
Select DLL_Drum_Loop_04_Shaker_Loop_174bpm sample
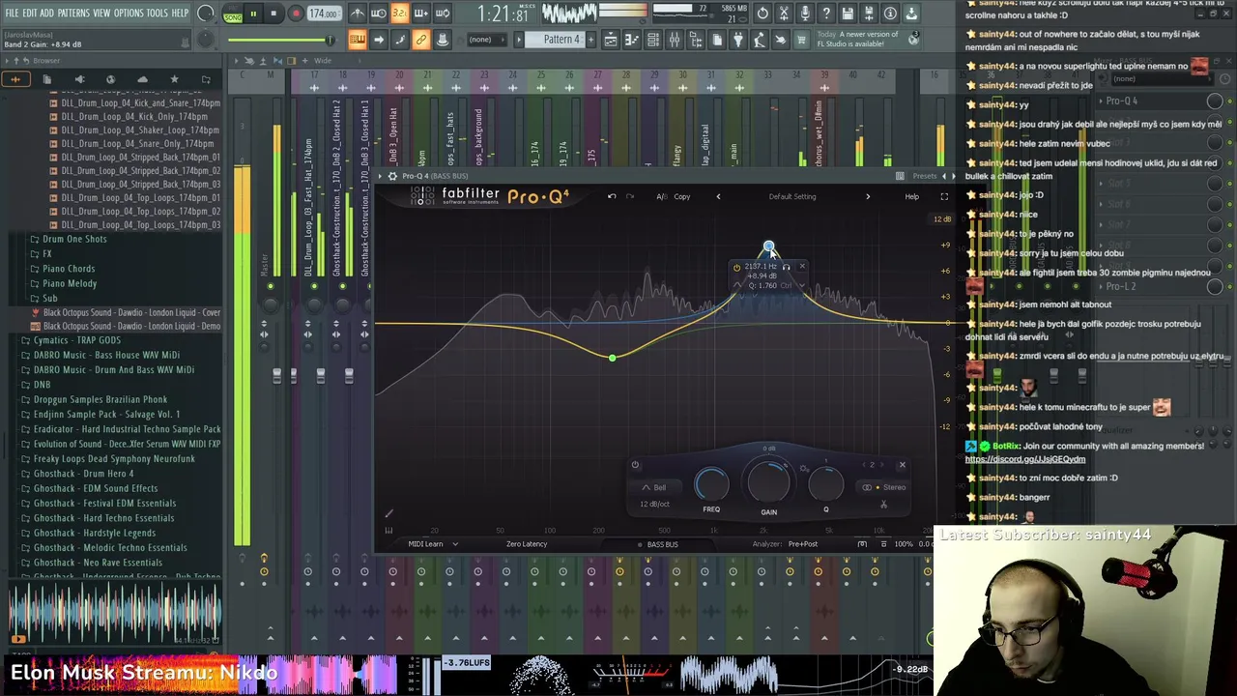[x=139, y=130]
